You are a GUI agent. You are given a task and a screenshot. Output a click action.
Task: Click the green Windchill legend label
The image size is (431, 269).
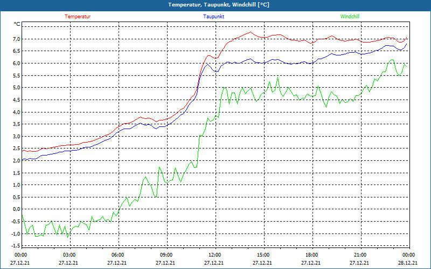[x=350, y=17]
